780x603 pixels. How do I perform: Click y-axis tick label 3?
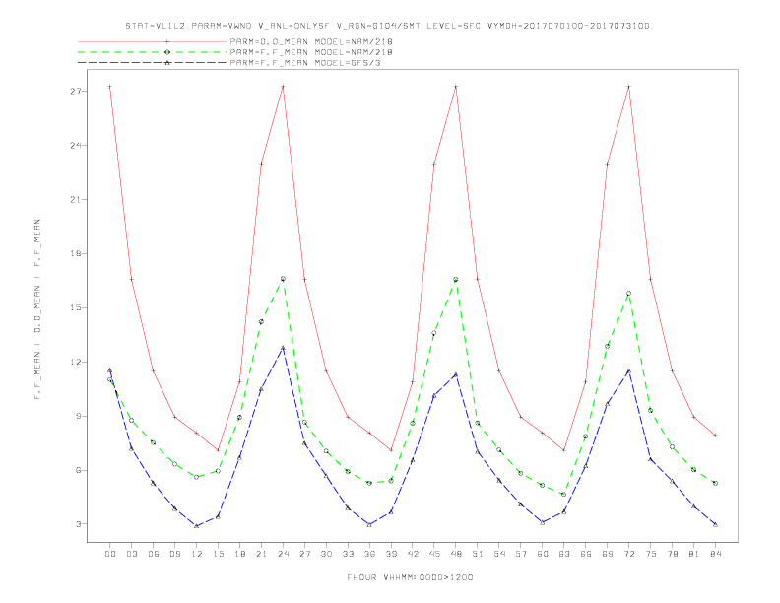[79, 524]
